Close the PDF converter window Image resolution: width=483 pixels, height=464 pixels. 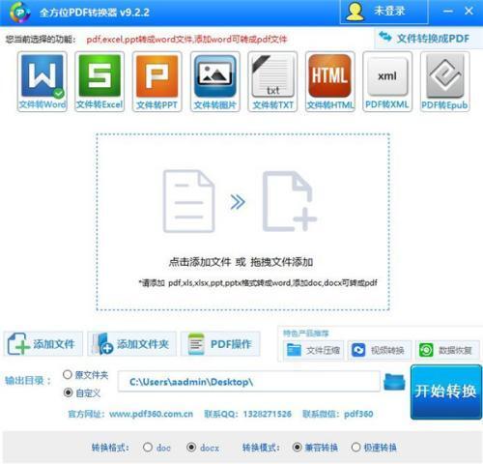coord(469,12)
